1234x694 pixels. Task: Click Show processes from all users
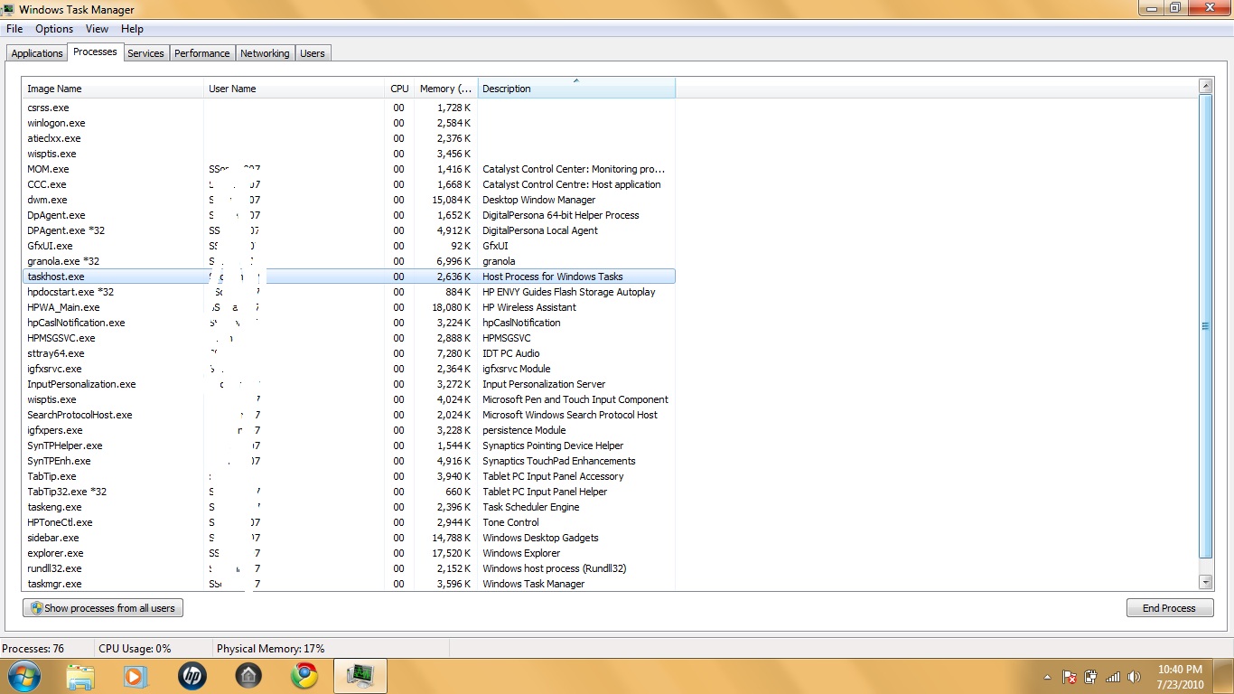click(x=103, y=608)
